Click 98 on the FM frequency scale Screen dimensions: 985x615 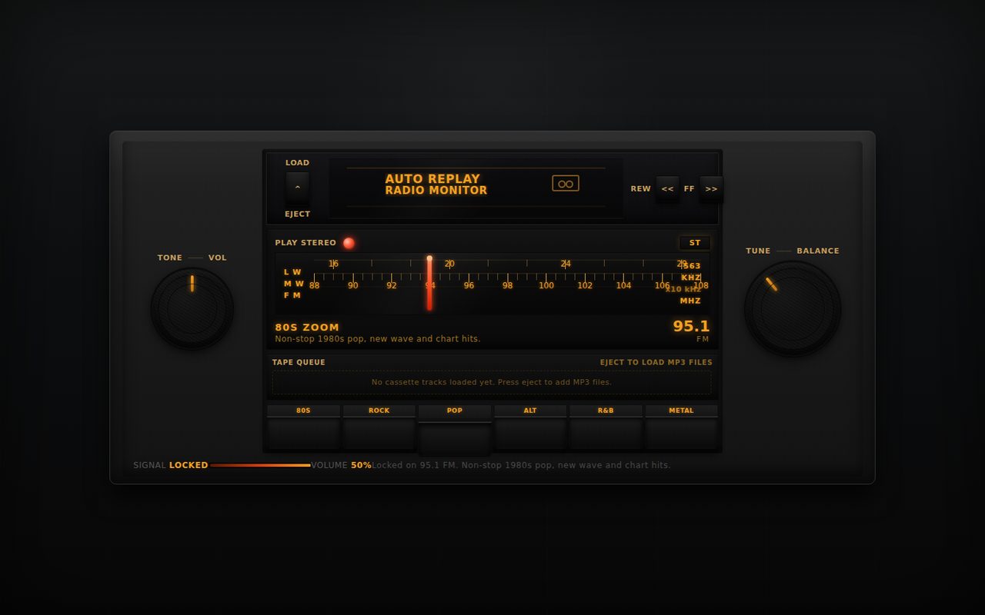[x=507, y=286]
